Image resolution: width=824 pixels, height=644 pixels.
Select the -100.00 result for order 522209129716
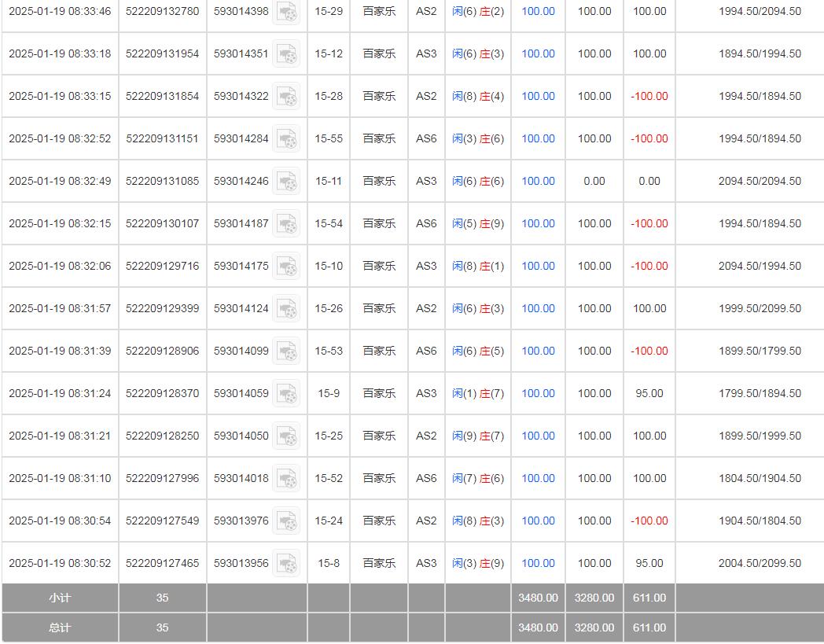(649, 267)
